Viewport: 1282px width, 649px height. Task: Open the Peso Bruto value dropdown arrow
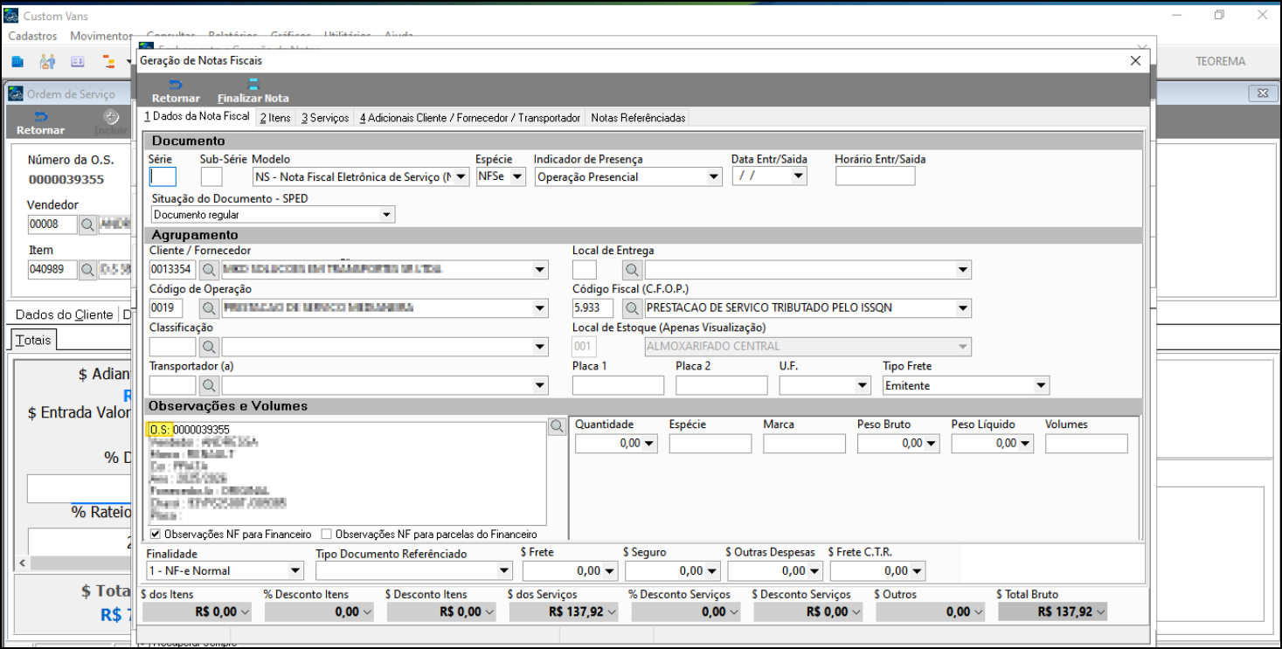tap(932, 444)
